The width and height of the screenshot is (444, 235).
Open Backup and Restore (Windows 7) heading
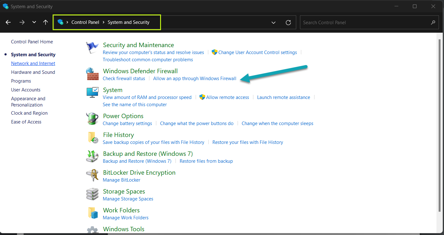tap(148, 154)
